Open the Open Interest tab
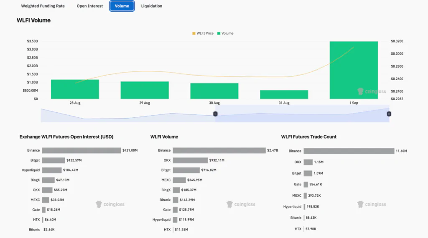The width and height of the screenshot is (428, 238). pyautogui.click(x=90, y=6)
